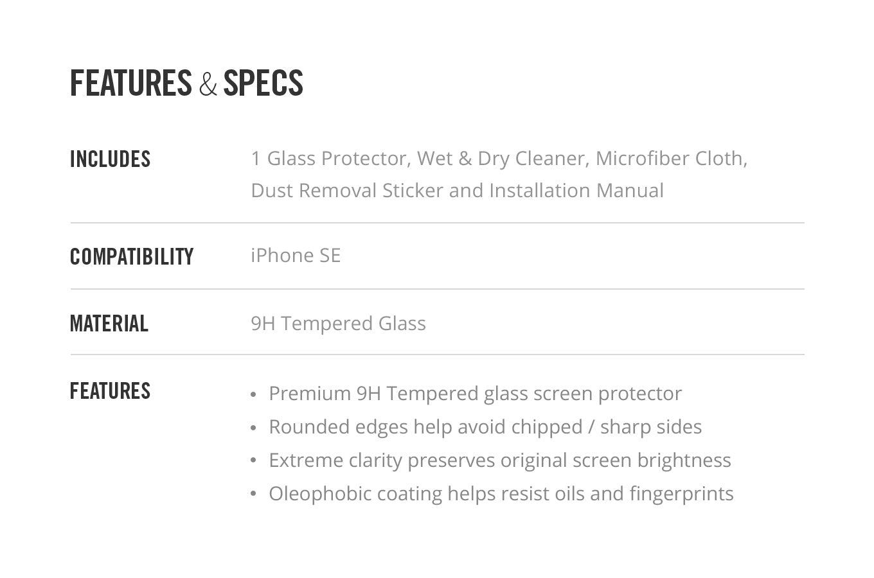Click the MATERIAL label
Viewport: 874px width, 578px height.
[x=109, y=324]
